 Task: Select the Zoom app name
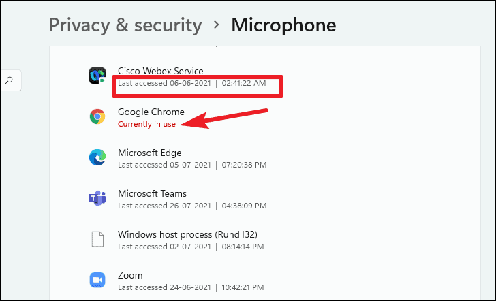coord(130,275)
